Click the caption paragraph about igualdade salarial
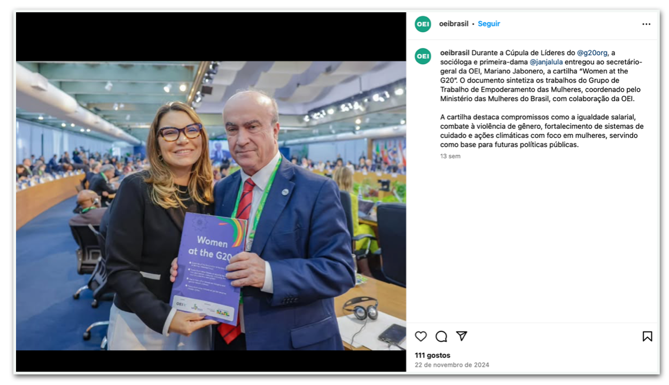Screen dimensions: 669x385 tap(542, 131)
